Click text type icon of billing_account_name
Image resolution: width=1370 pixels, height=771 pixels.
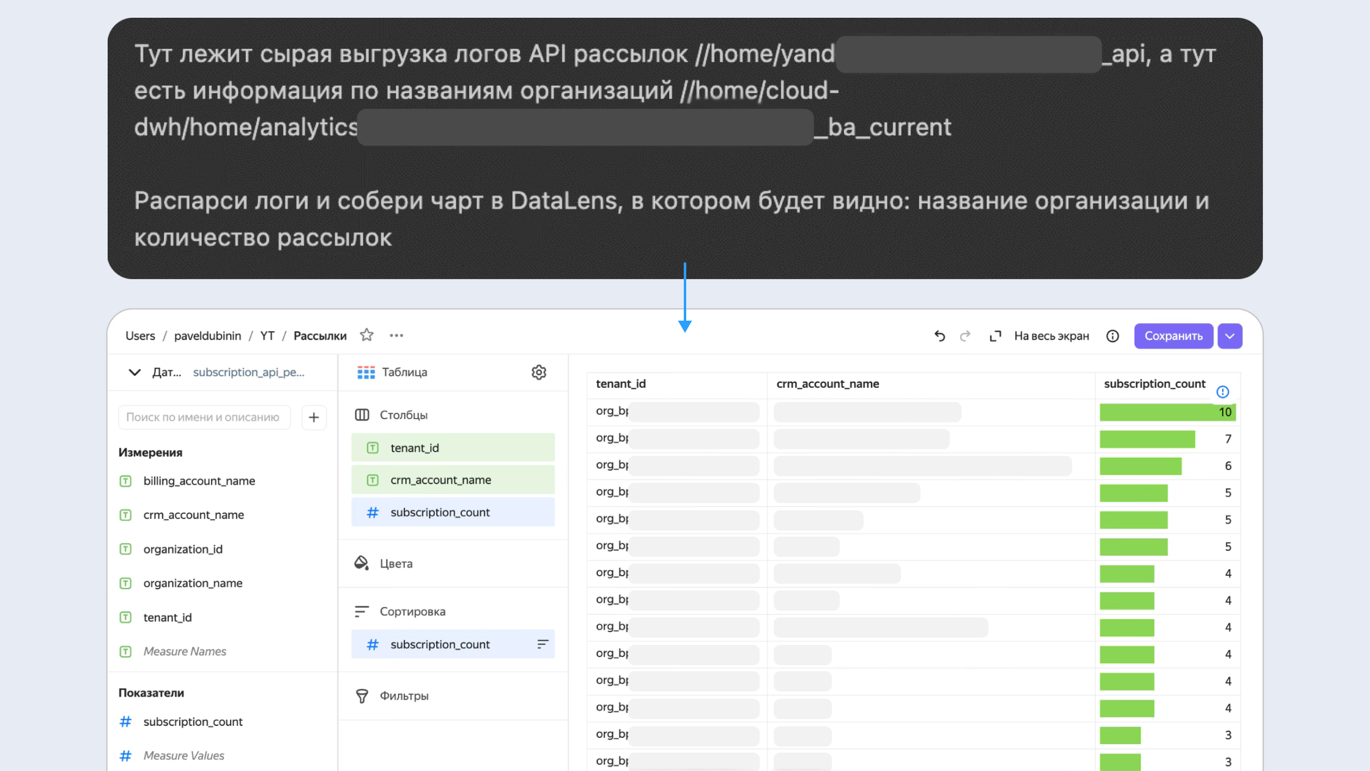point(125,481)
